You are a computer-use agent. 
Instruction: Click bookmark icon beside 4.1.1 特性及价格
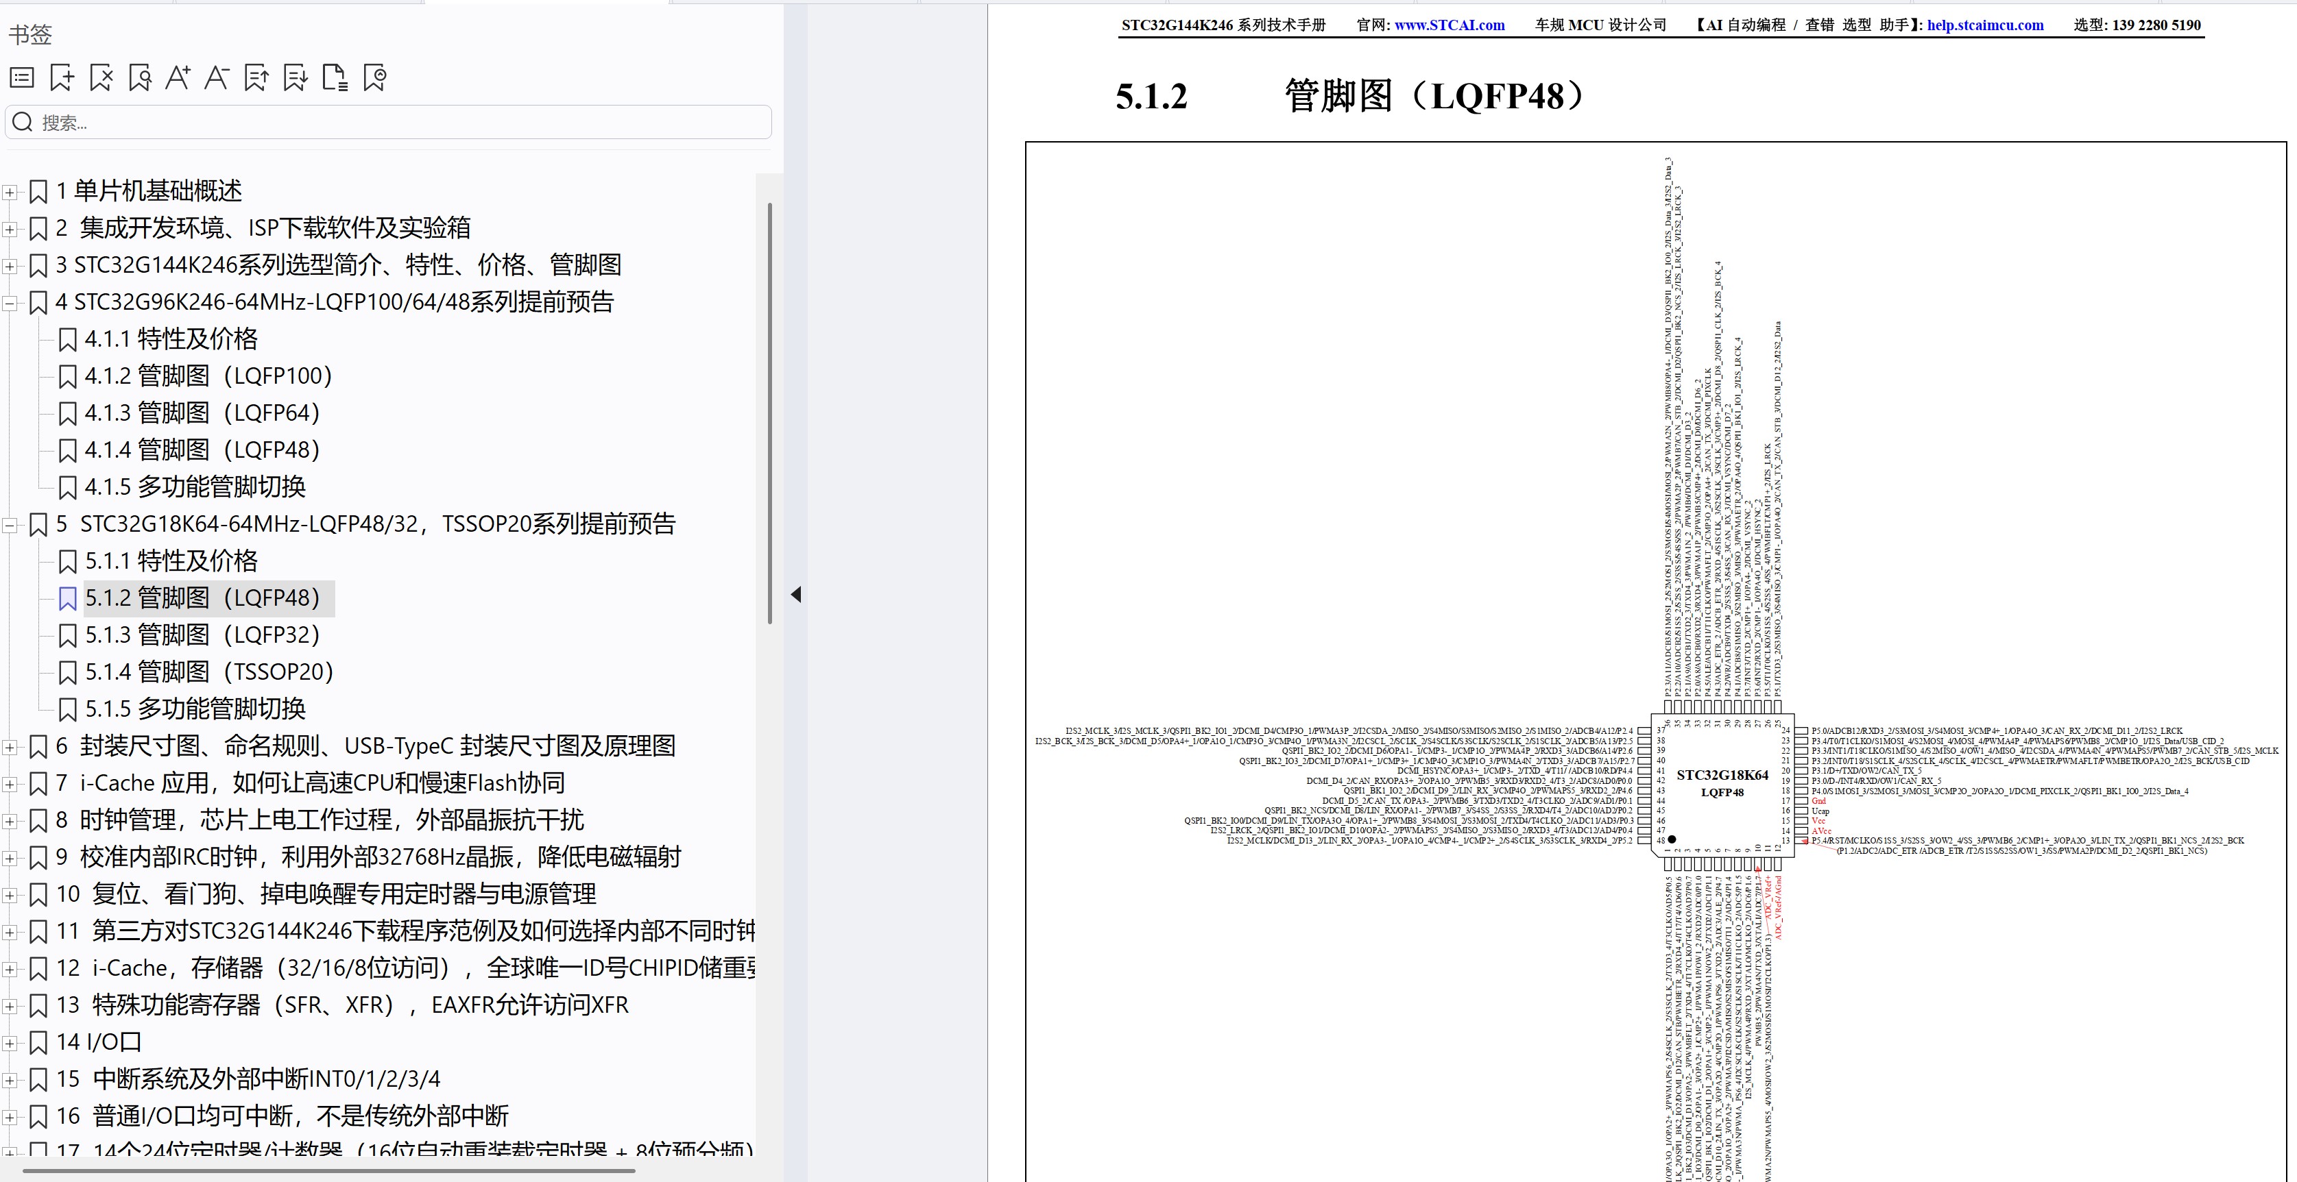click(x=67, y=340)
